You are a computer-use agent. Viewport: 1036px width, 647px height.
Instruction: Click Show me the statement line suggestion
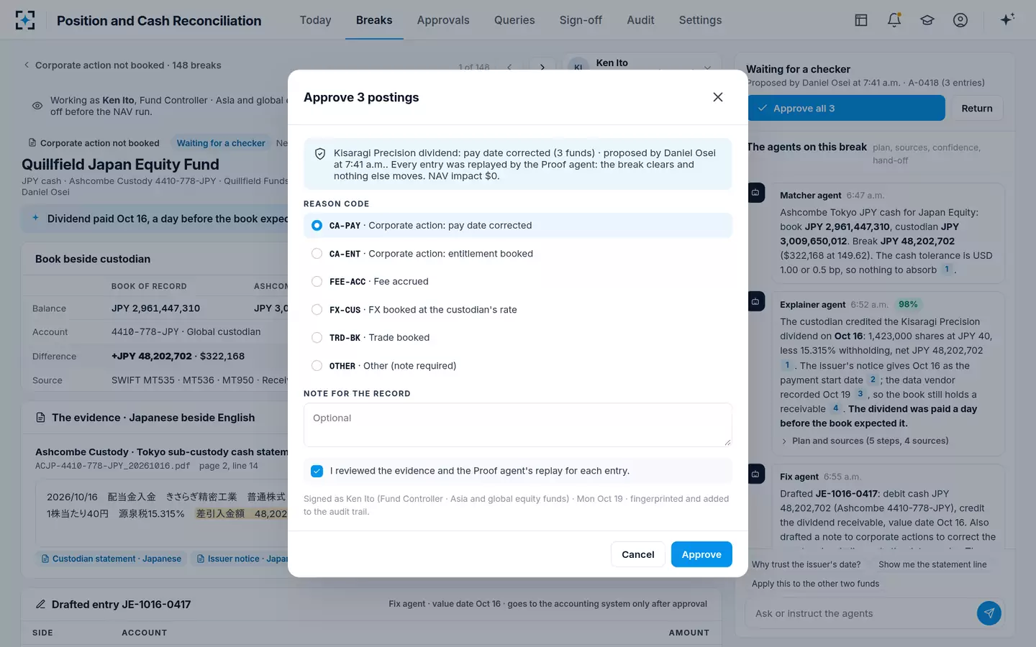click(x=932, y=564)
